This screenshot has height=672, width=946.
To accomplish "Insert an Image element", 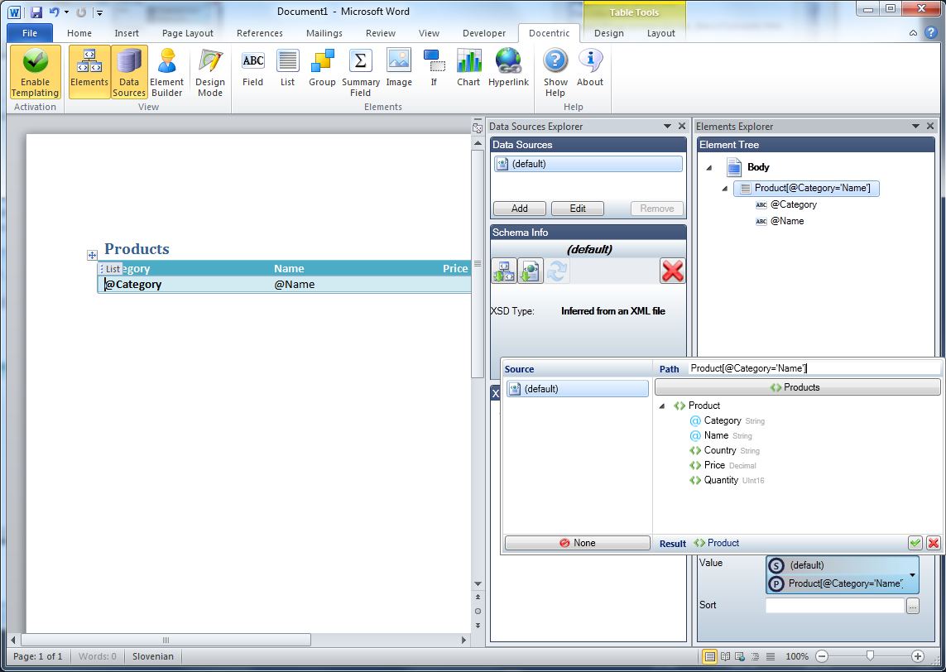I will 399,68.
